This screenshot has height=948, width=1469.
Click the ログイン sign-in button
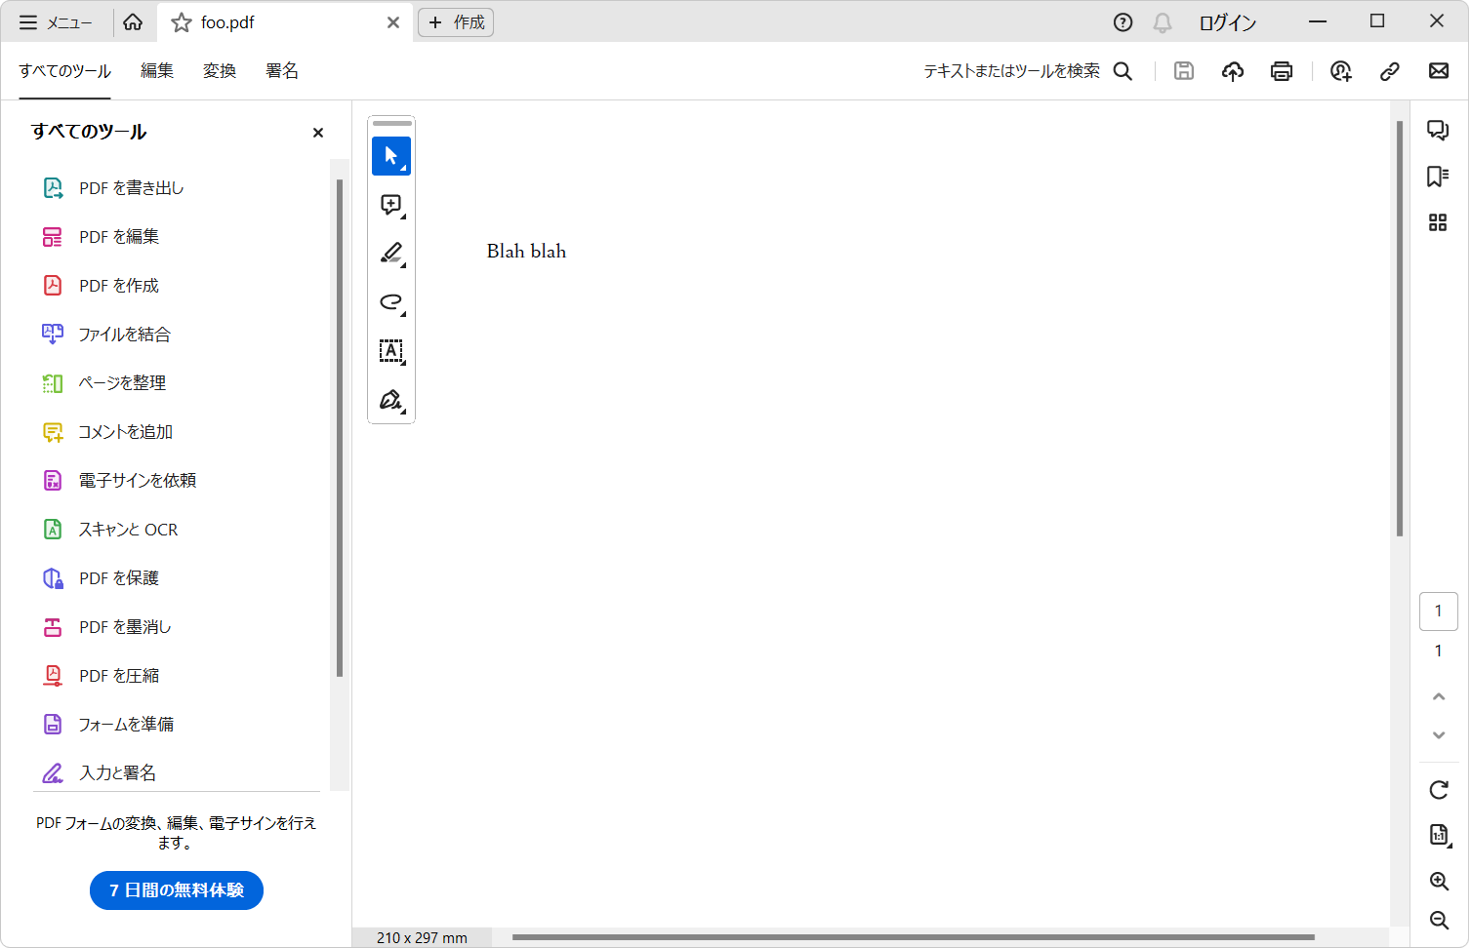pyautogui.click(x=1228, y=22)
